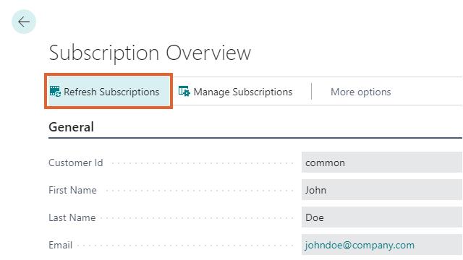
Task: Click the First Name field label
Action: click(72, 190)
